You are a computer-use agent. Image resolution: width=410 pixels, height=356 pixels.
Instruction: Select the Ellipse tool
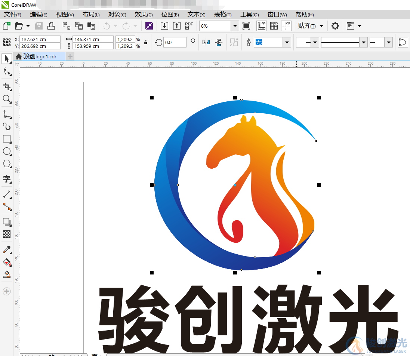tap(7, 151)
